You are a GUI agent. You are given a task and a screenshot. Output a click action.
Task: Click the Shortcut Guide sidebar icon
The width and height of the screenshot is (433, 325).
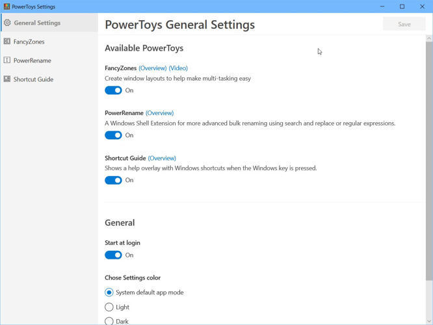click(x=7, y=79)
